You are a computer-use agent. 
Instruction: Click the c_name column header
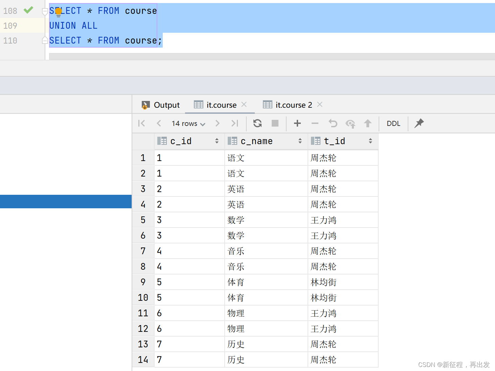coord(266,141)
